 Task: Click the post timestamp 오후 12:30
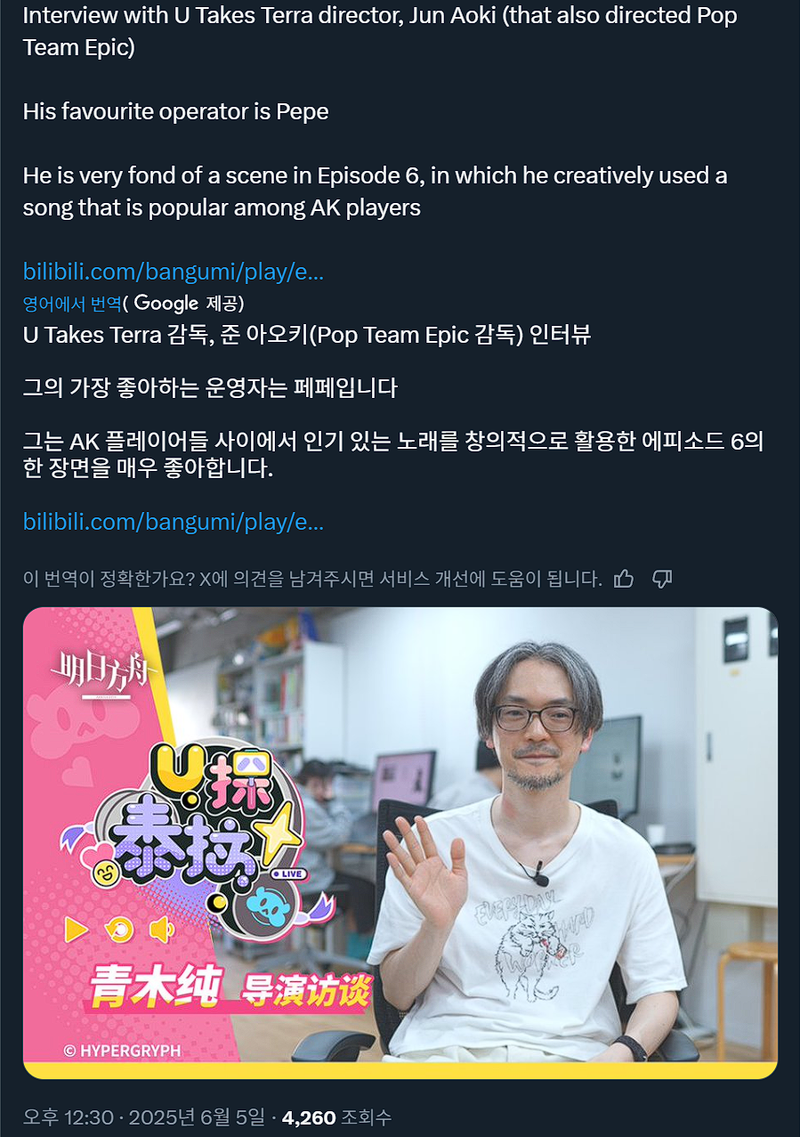(68, 1117)
